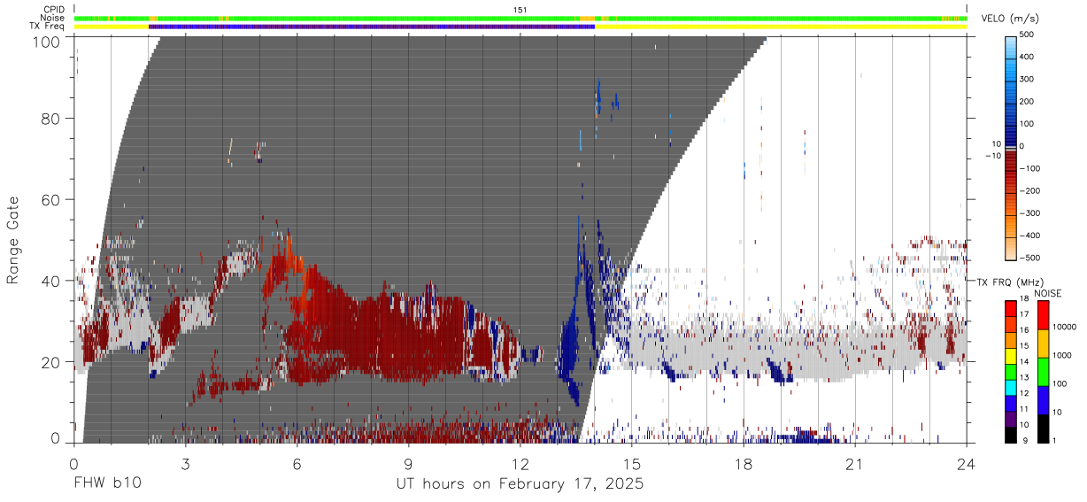1087x502 pixels.
Task: Click the 18 MHz frequency label
Action: coord(1027,302)
